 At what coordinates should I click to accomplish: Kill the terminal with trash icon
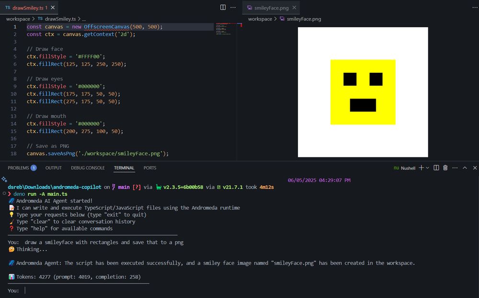445,168
